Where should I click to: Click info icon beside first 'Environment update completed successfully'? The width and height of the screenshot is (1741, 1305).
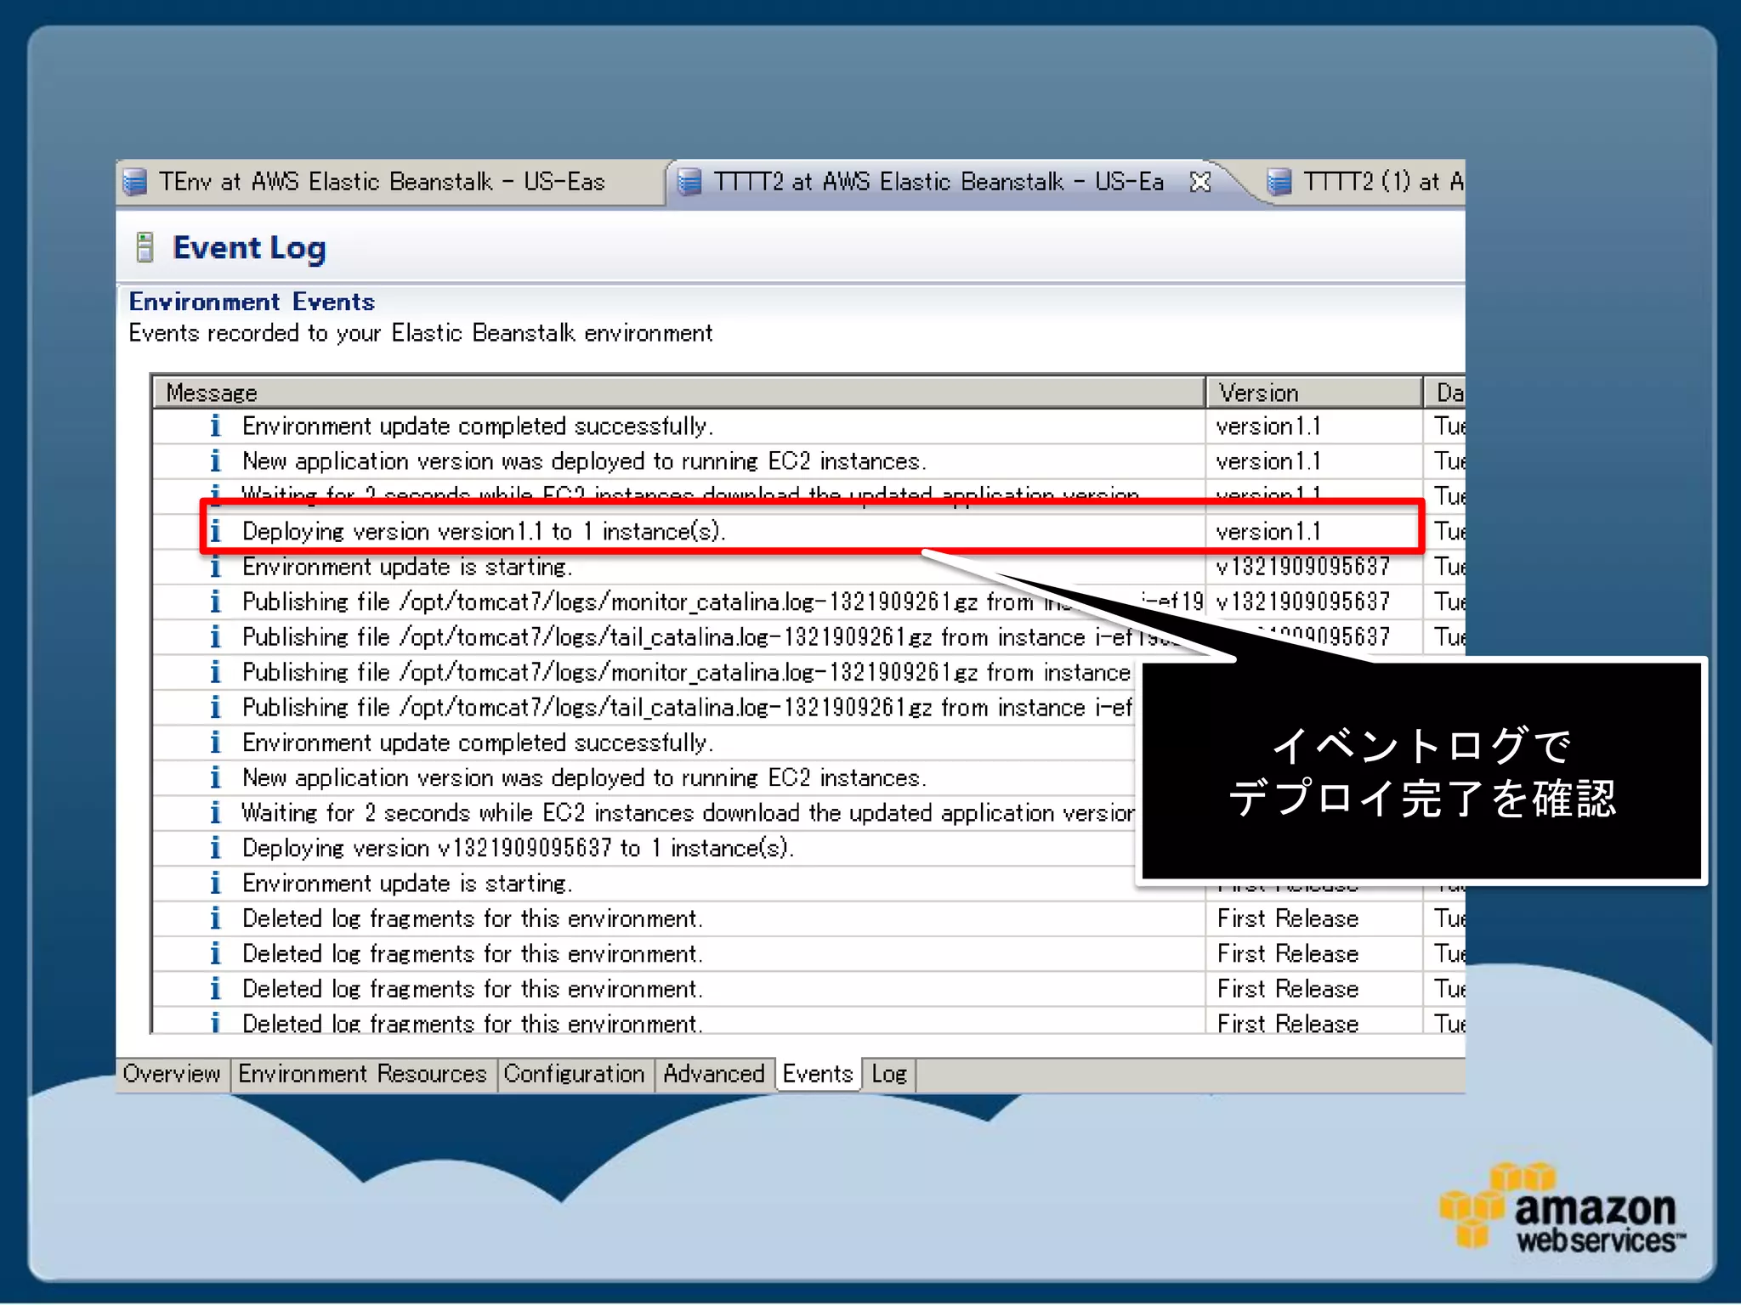click(x=215, y=426)
